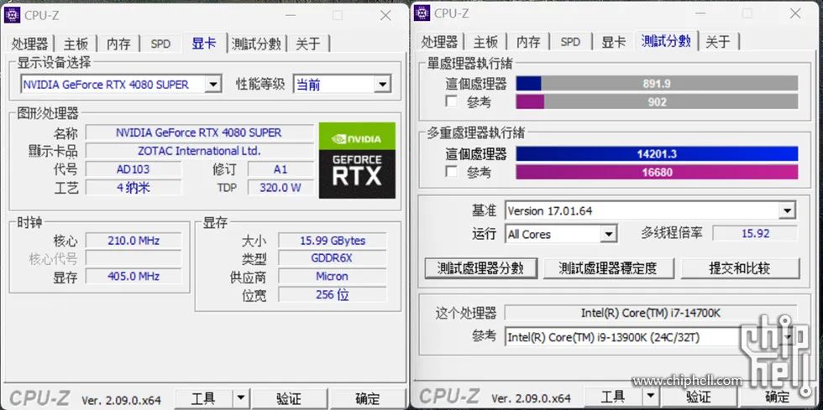Close the left CPU-Z window
This screenshot has height=410, width=823.
[385, 16]
